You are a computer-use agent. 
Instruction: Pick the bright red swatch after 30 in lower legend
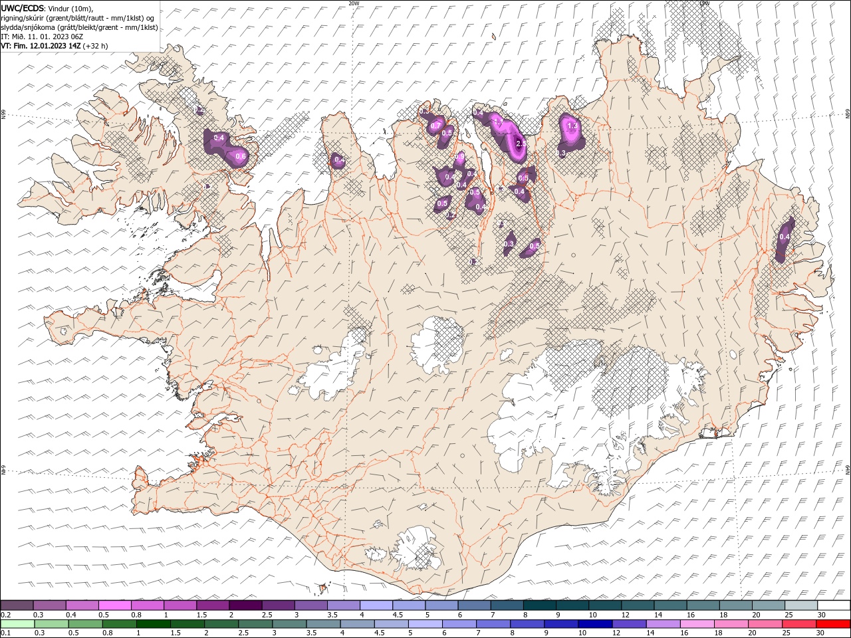833,624
